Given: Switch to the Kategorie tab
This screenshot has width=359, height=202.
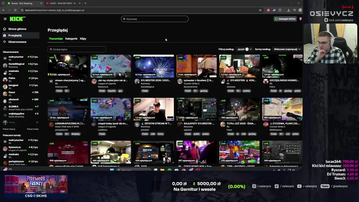Looking at the screenshot, I should pos(71,39).
